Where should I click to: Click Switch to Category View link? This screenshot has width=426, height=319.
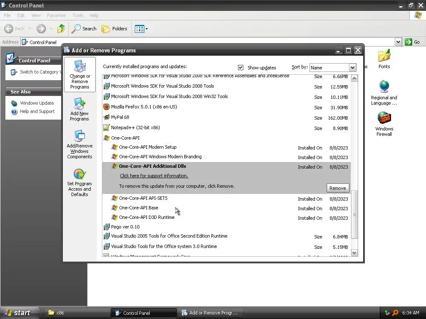(40, 72)
